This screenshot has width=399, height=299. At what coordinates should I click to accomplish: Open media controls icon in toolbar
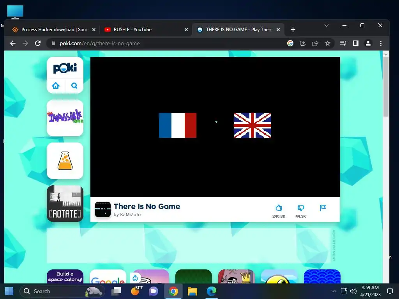tap(343, 43)
